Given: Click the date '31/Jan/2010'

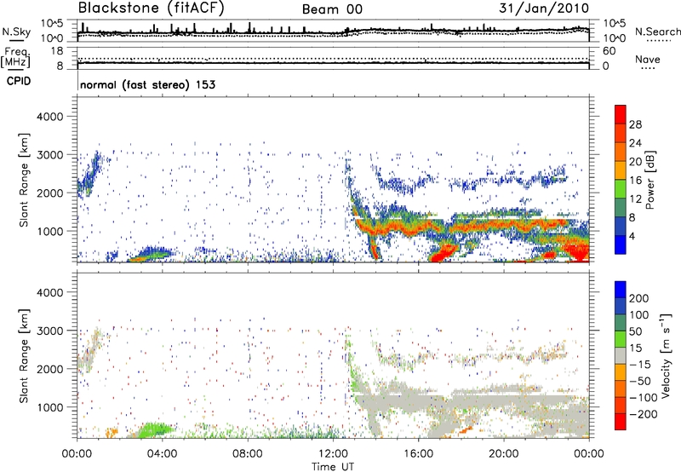Looking at the screenshot, I should [x=544, y=8].
